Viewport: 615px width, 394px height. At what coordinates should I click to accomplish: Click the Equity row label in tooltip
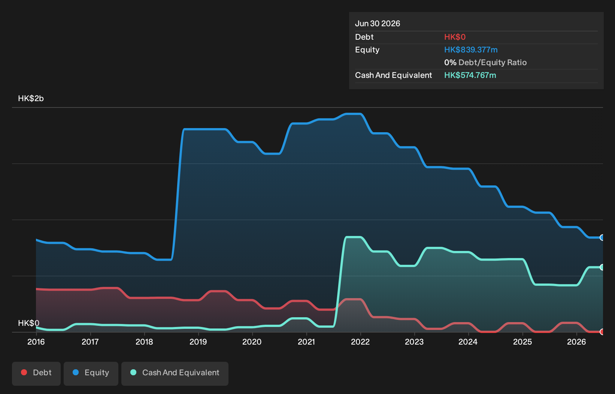pyautogui.click(x=367, y=50)
